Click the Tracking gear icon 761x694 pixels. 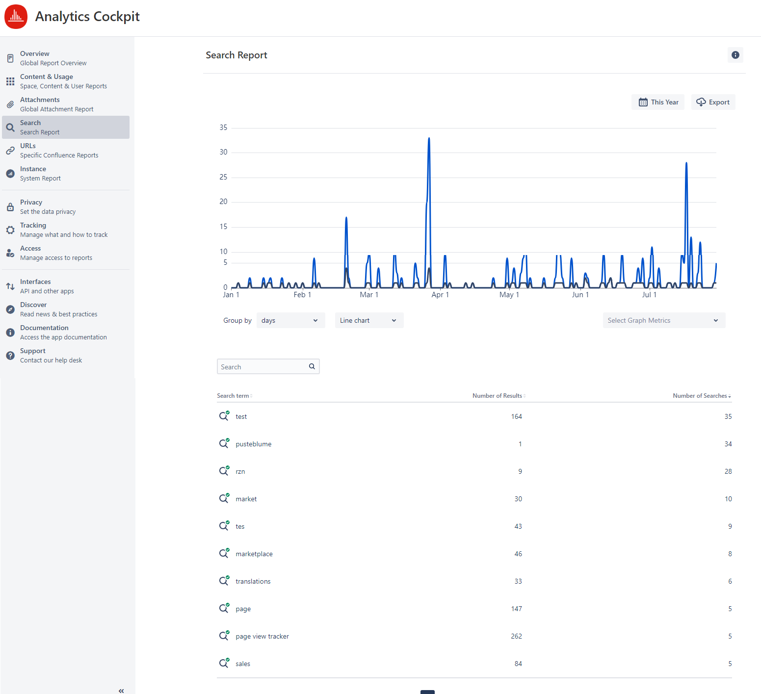click(x=10, y=230)
